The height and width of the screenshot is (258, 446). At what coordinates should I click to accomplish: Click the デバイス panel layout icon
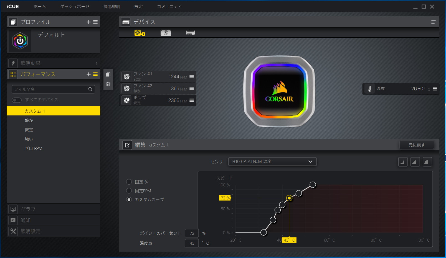(x=433, y=22)
